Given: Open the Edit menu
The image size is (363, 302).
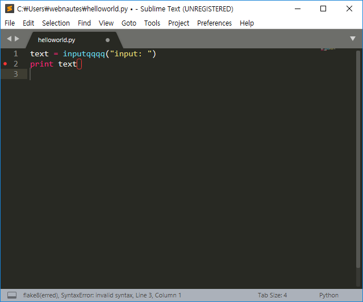Looking at the screenshot, I should pos(28,23).
